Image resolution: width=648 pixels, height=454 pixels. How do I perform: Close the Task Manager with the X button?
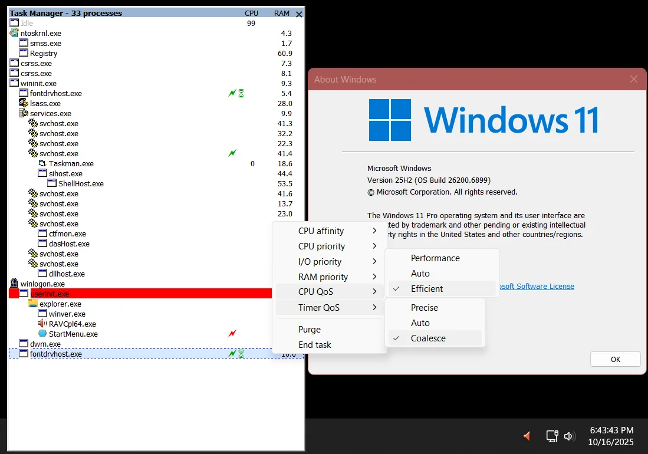tap(299, 14)
